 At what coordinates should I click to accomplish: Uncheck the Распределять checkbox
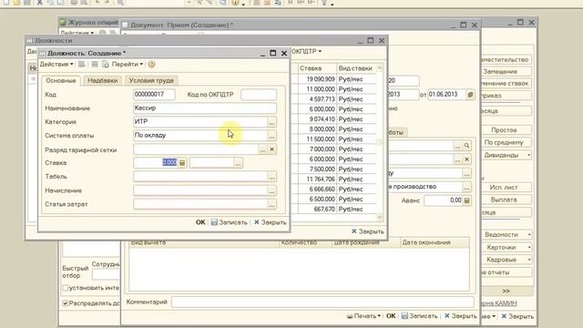(x=66, y=303)
